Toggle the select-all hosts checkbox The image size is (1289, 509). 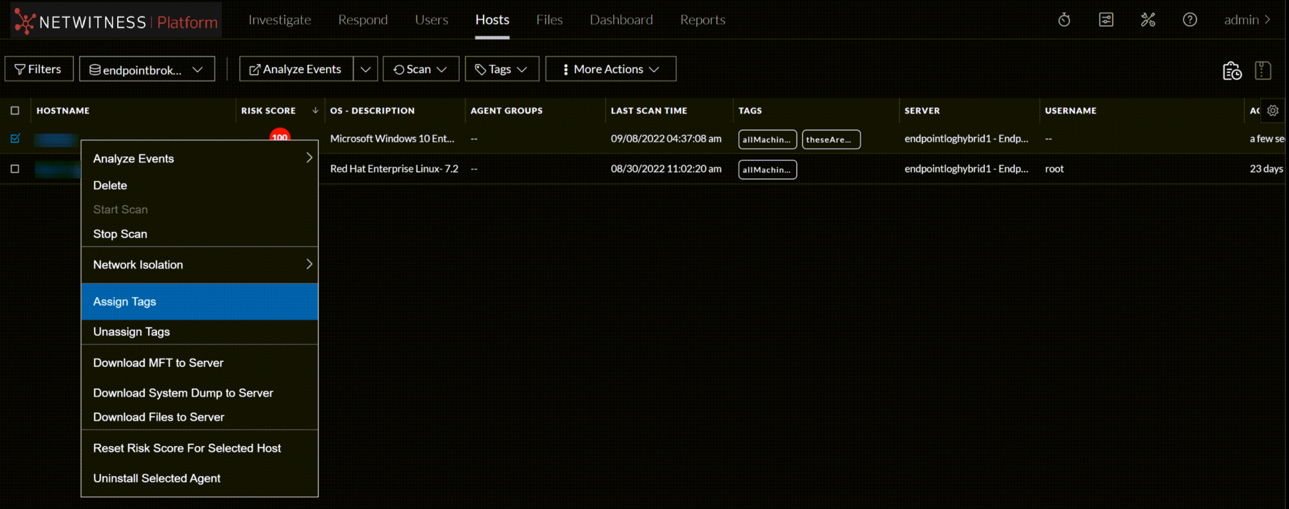tap(15, 111)
